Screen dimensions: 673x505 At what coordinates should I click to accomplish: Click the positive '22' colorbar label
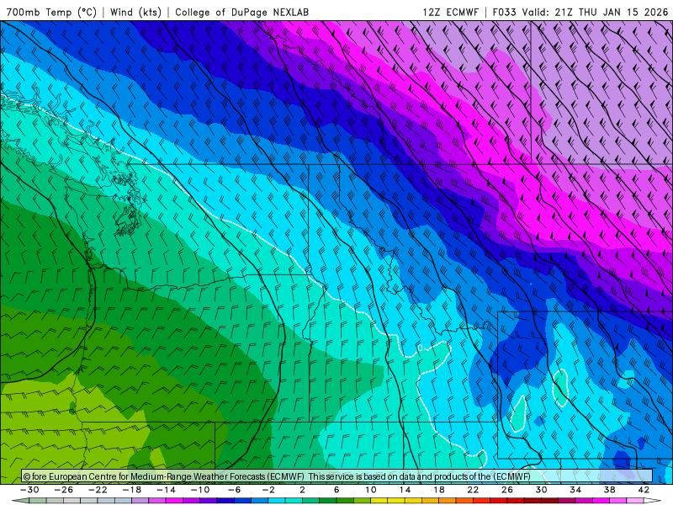(x=473, y=490)
